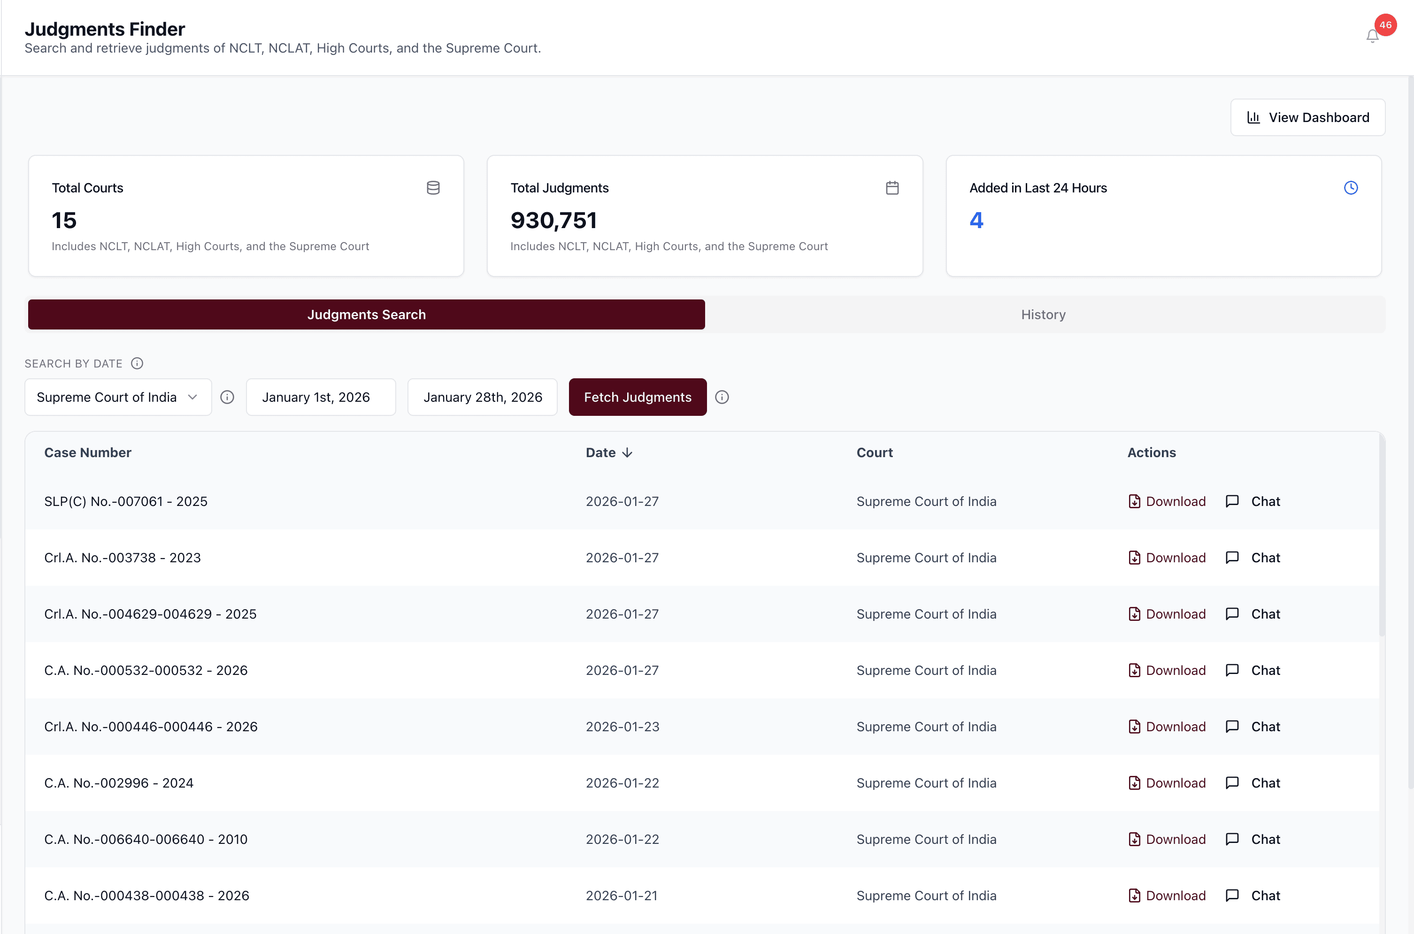
Task: Download C.A. No.-002996 - 2024 judgment
Action: (1167, 783)
